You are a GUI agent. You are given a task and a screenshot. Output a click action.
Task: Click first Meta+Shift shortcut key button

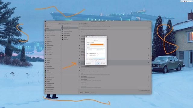point(93,53)
